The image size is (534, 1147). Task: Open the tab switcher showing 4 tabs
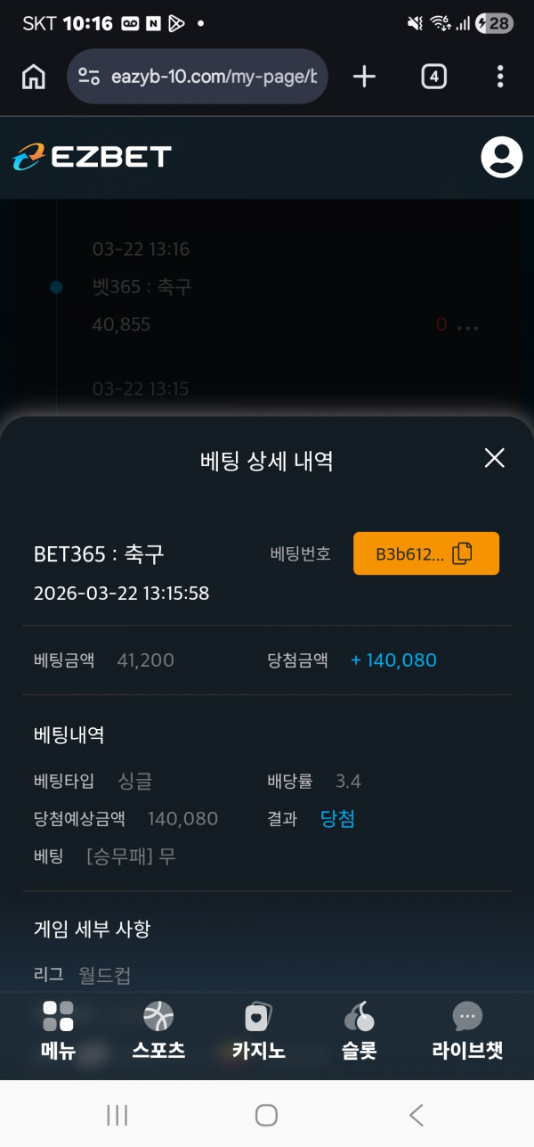(433, 77)
